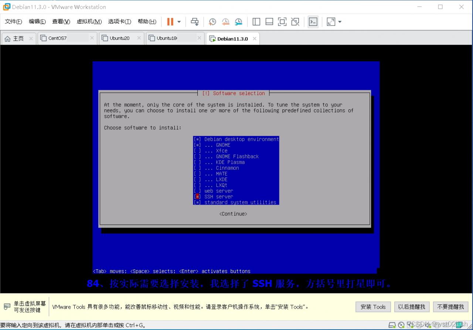Click the stretch guest display icon
473x330 pixels.
(x=331, y=22)
